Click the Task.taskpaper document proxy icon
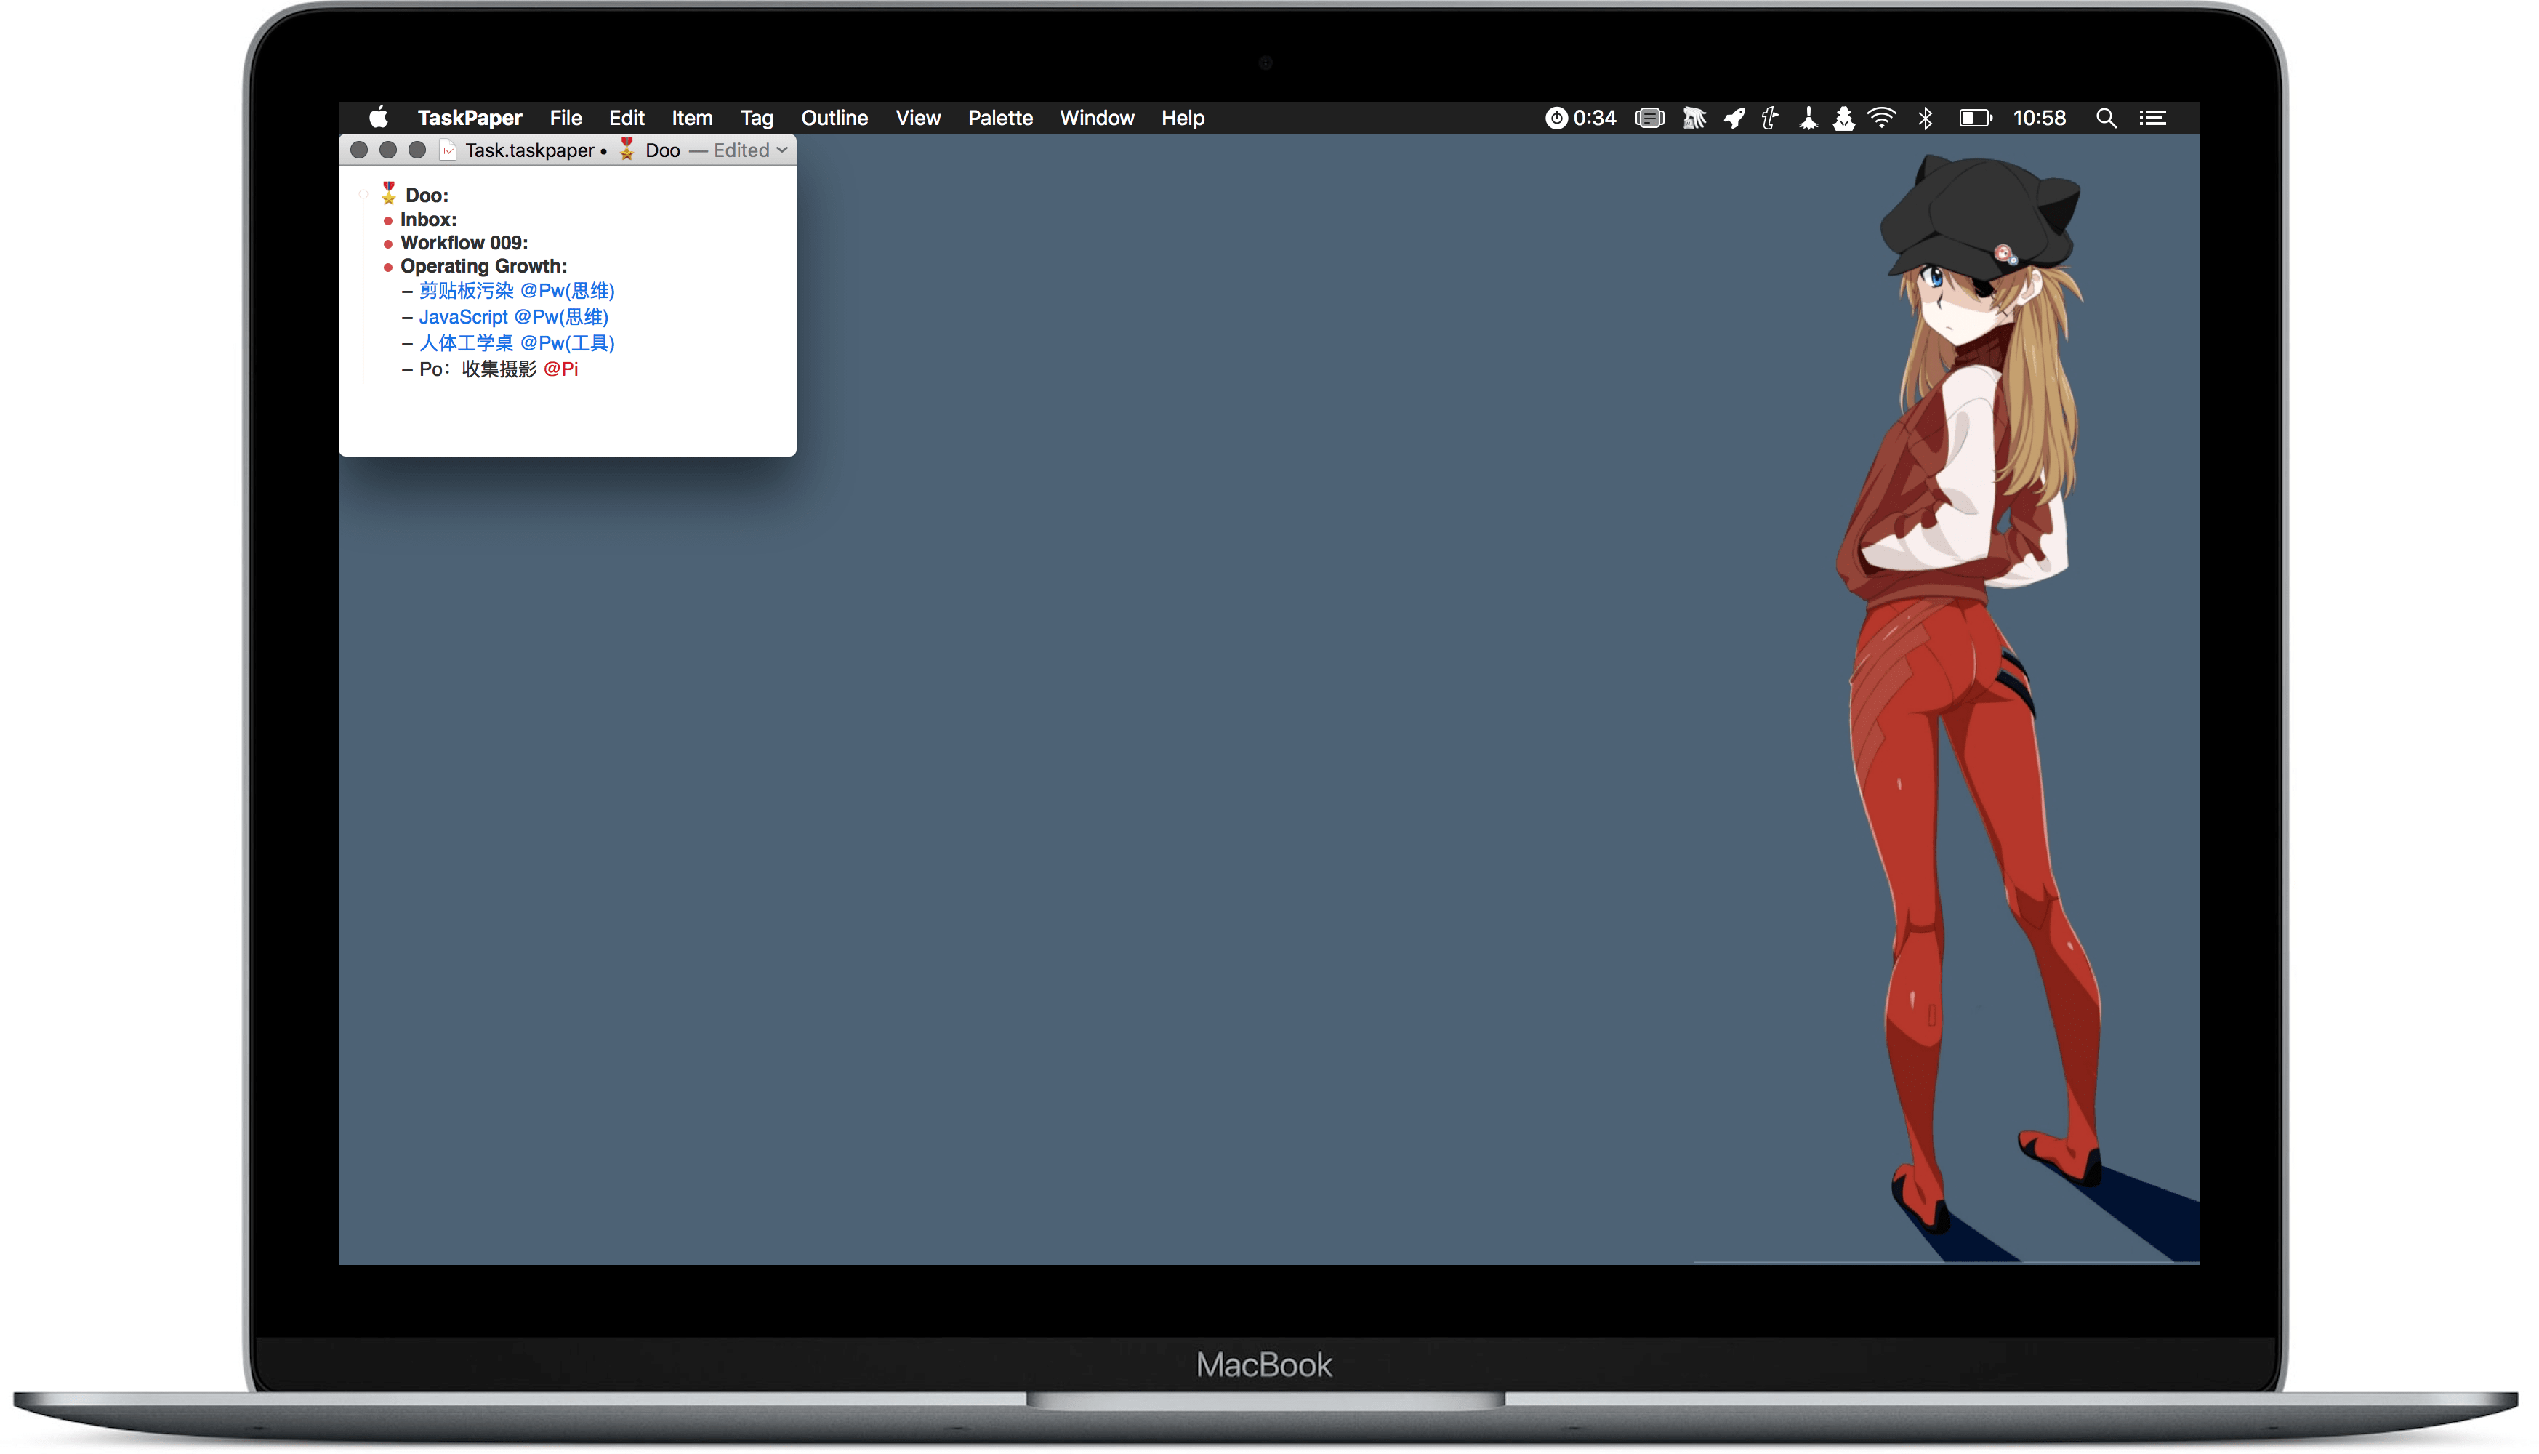 (x=447, y=150)
